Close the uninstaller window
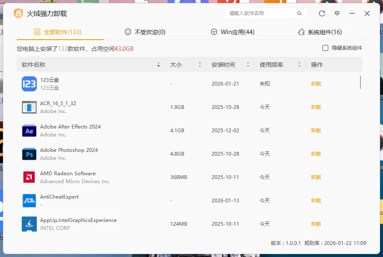 click(x=367, y=13)
